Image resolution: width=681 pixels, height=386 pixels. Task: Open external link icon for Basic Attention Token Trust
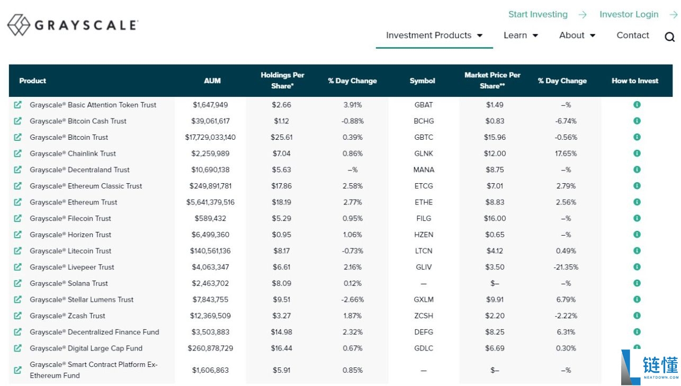18,105
